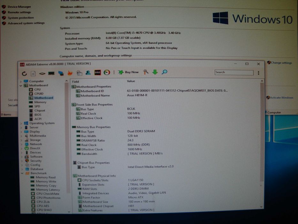Launch the disk benchmark toolbar icon
This screenshot has height=224, width=298.
[42, 73]
